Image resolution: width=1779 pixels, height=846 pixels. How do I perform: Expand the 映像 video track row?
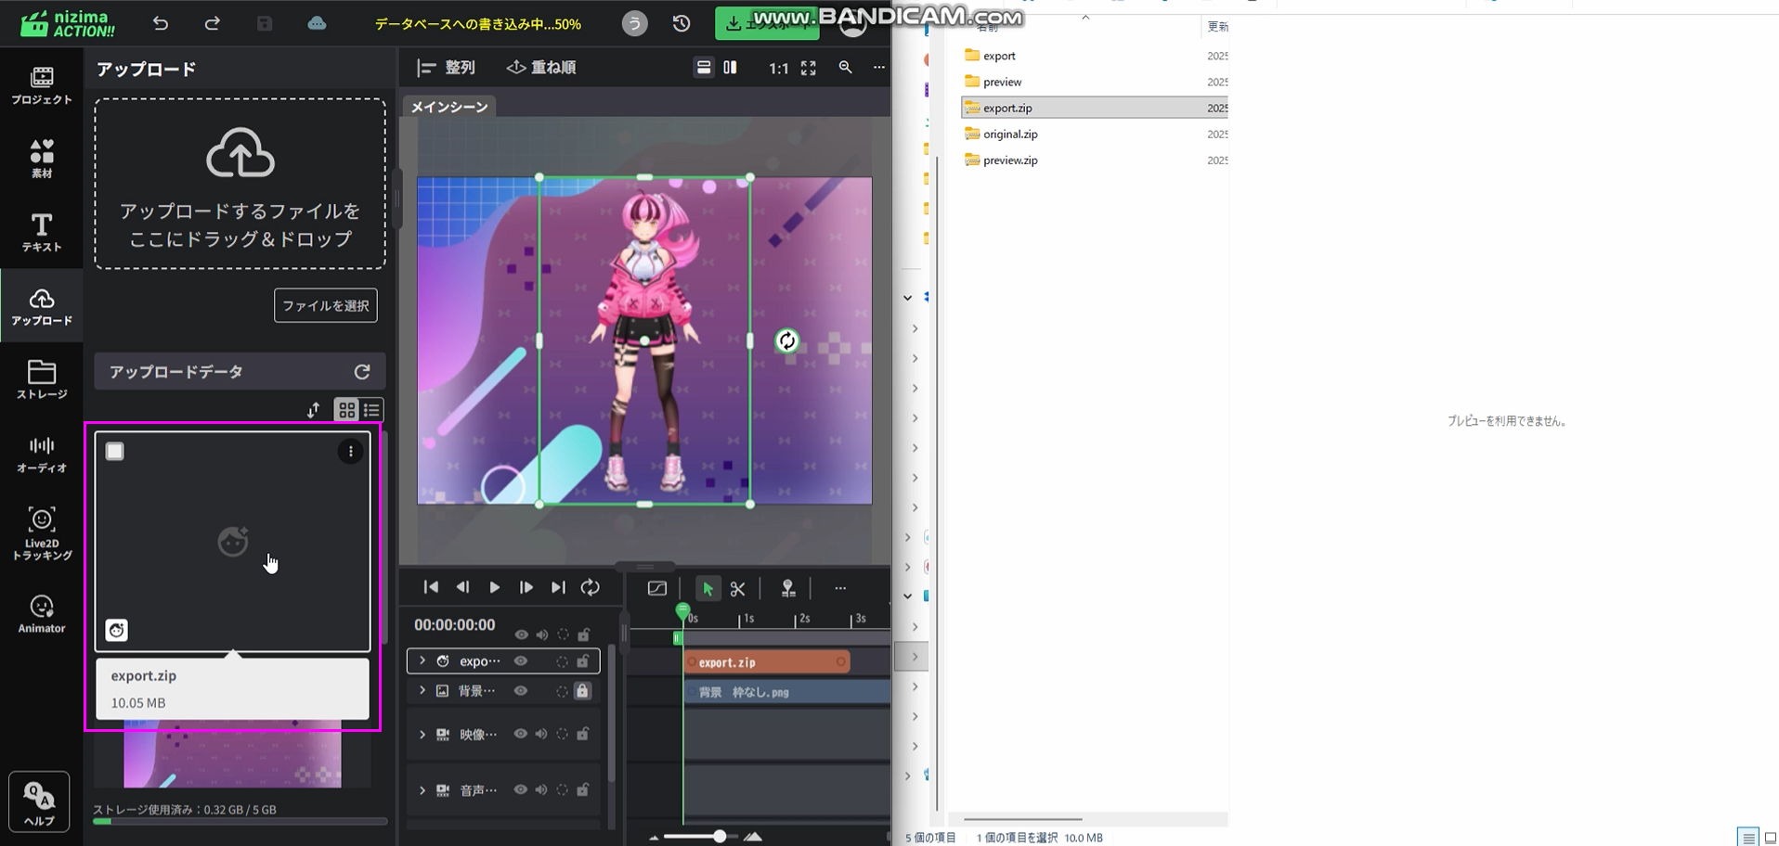pyautogui.click(x=422, y=735)
